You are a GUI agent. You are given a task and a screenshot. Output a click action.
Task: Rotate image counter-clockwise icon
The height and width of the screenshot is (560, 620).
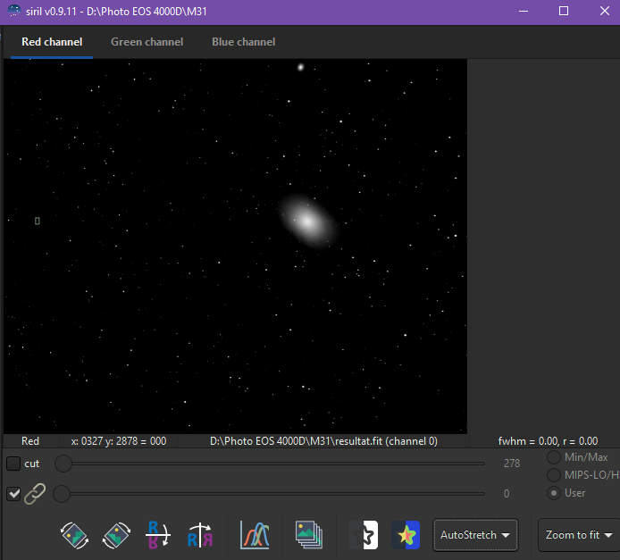[x=74, y=536]
